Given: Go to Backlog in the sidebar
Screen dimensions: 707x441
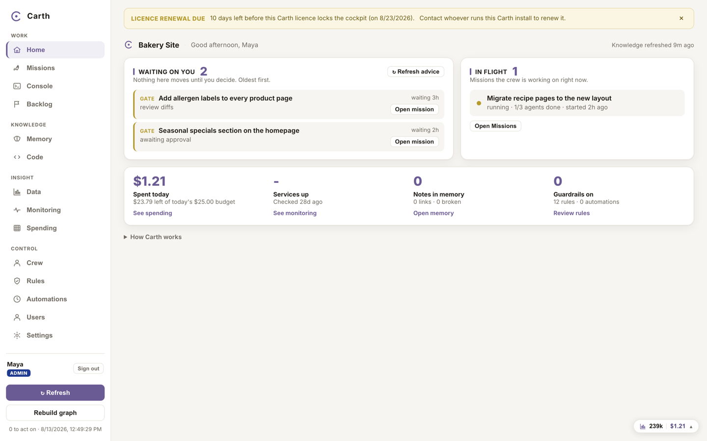Looking at the screenshot, I should [55, 104].
